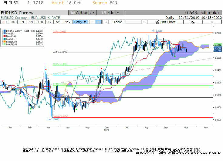Click the Sep x-axis label
Image resolution: width=223 pixels, height=161 pixels.
pyautogui.click(x=166, y=127)
